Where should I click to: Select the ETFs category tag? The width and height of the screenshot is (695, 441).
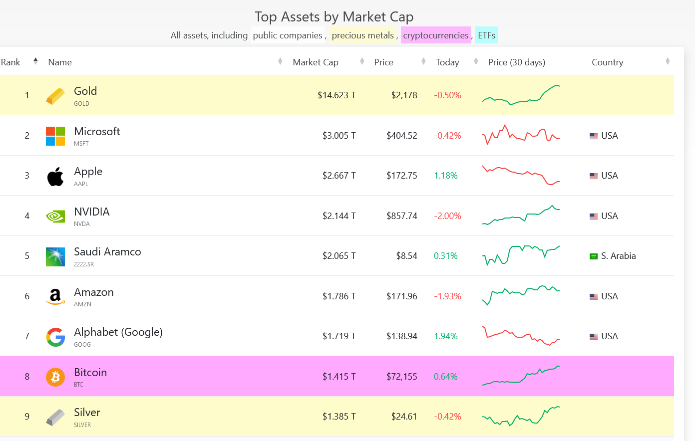(x=487, y=35)
